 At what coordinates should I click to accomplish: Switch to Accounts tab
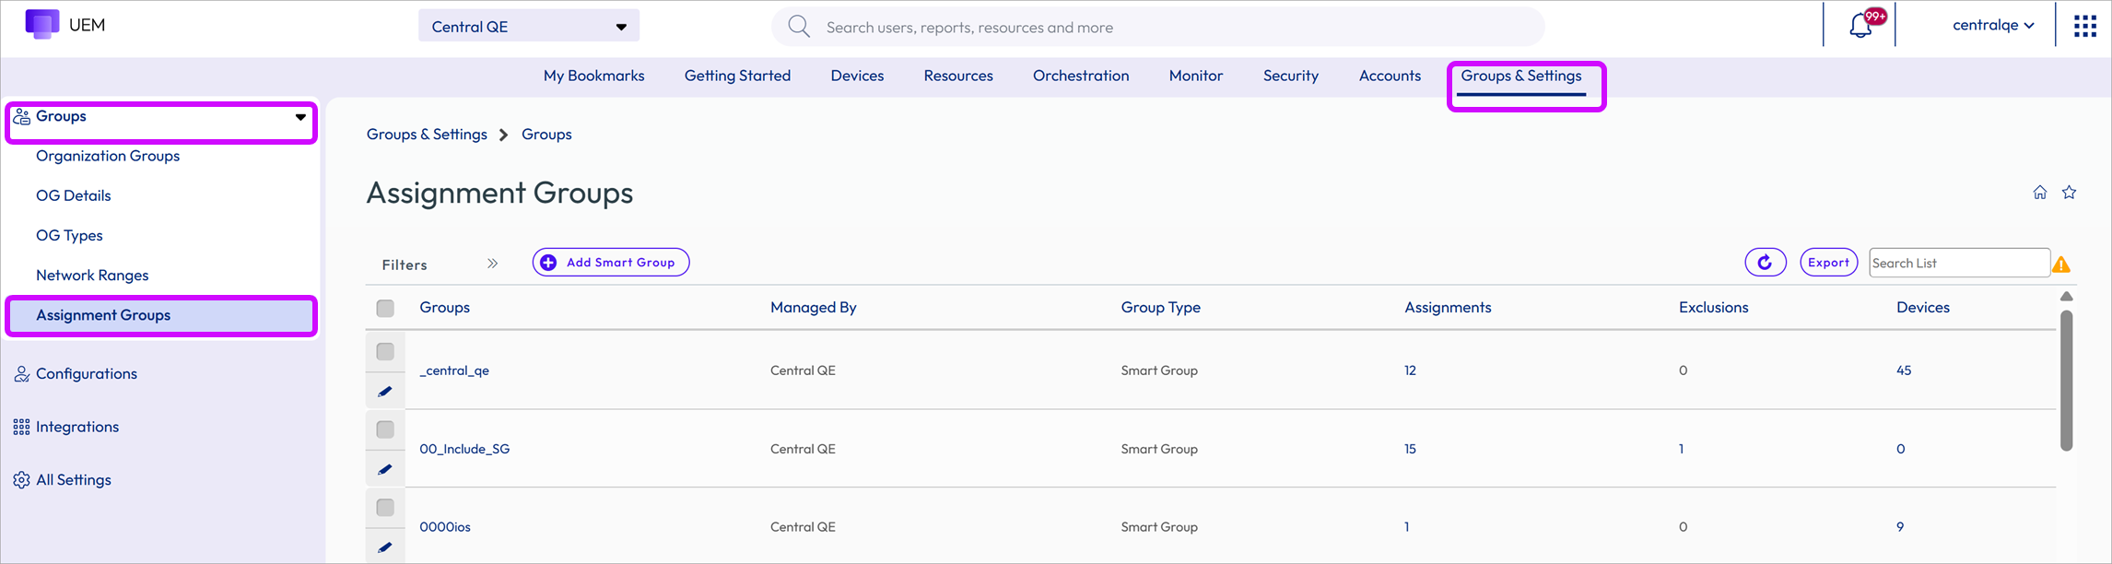click(x=1390, y=76)
